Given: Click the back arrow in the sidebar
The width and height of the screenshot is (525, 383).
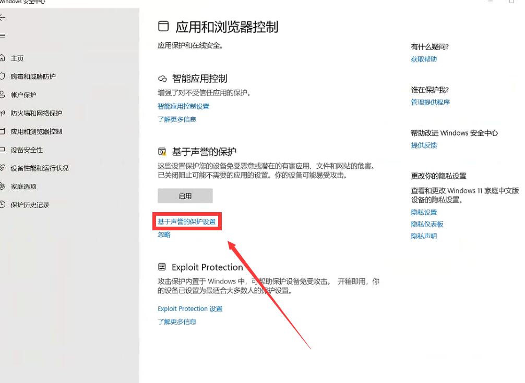Looking at the screenshot, I should pyautogui.click(x=2, y=18).
